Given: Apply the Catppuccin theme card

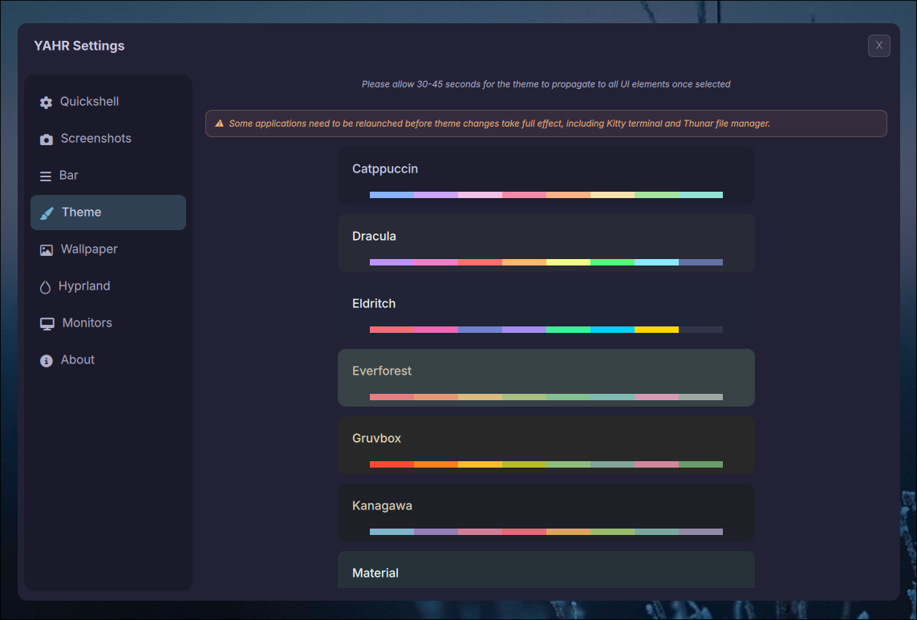Looking at the screenshot, I should tap(546, 176).
